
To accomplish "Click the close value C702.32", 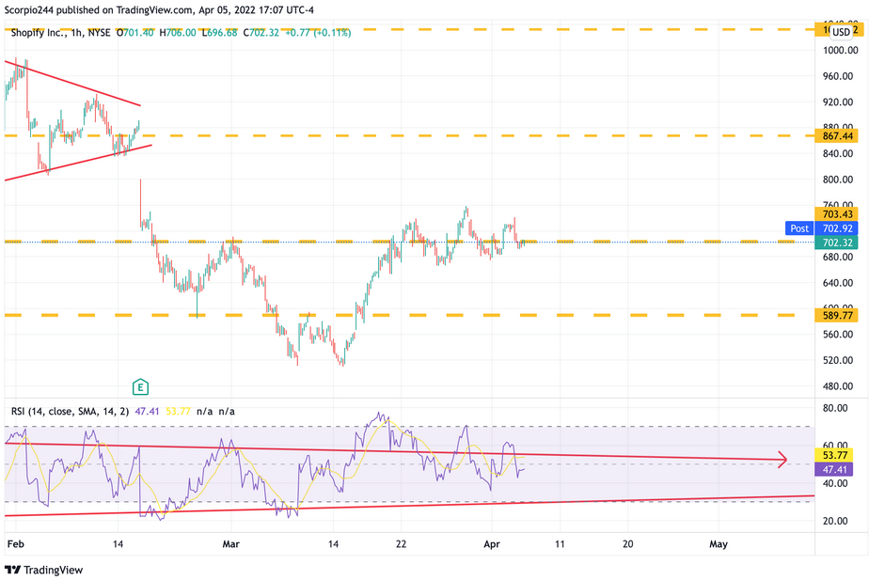I will tap(261, 33).
